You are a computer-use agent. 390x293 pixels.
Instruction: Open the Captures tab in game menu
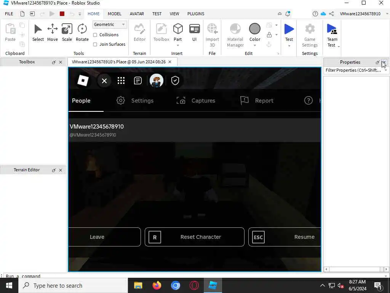(196, 101)
